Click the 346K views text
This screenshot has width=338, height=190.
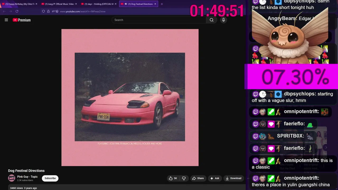[x=16, y=188]
